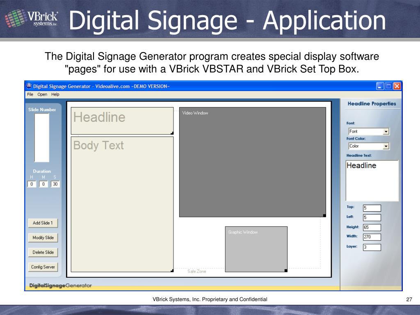Image resolution: width=420 pixels, height=315 pixels.
Task: Open the Open menu
Action: click(x=42, y=94)
